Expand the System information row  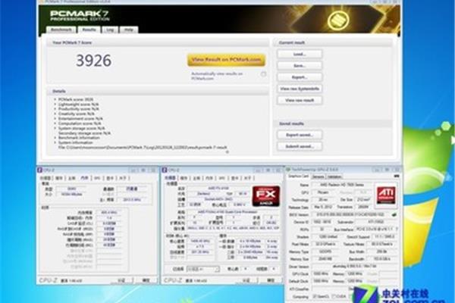point(55,142)
